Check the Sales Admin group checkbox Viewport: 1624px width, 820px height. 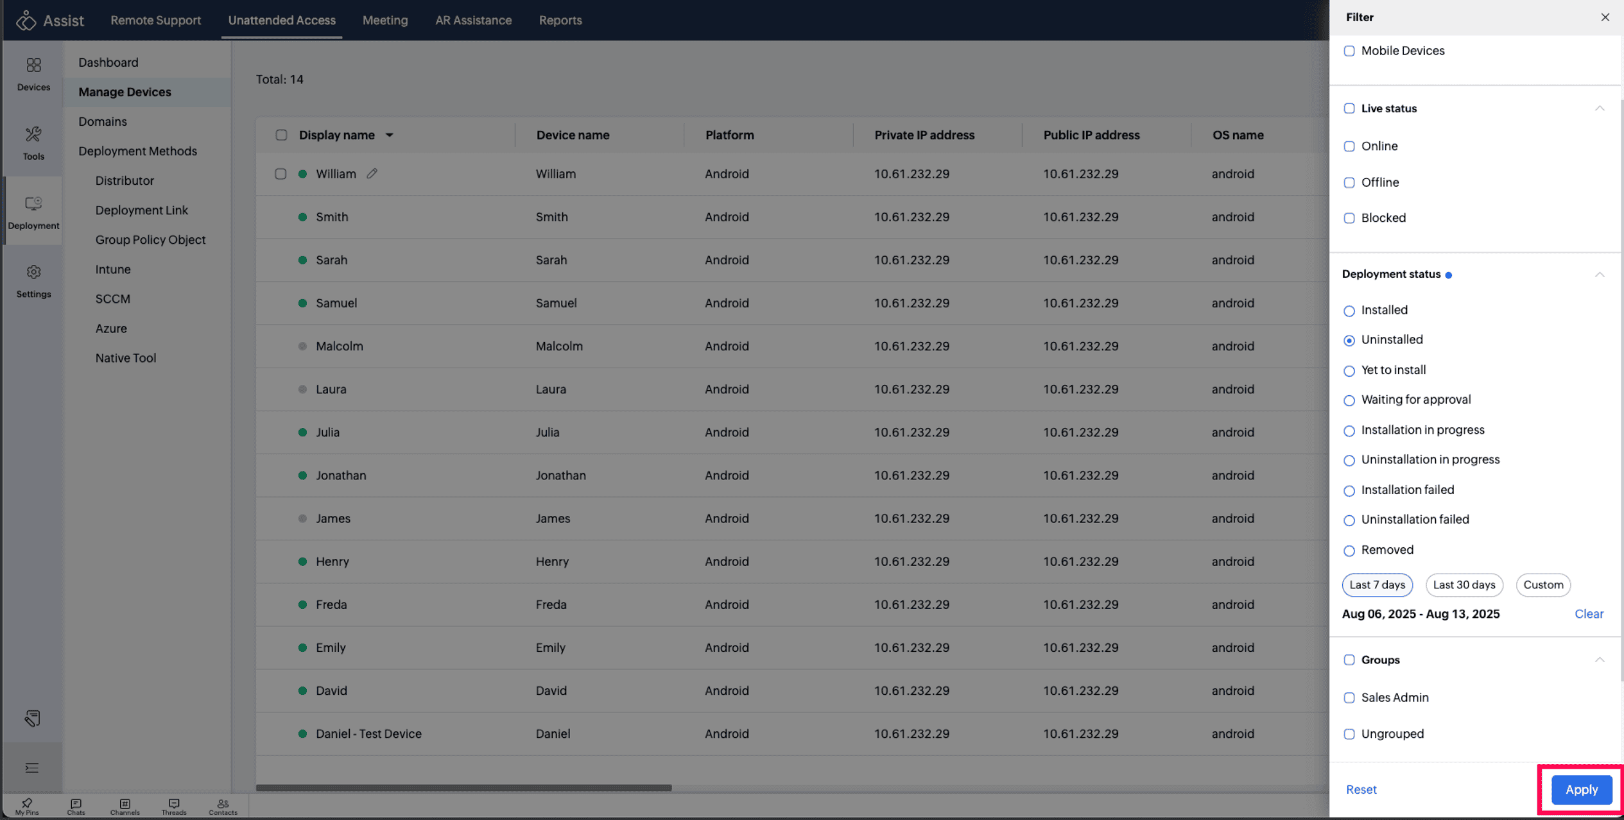[x=1349, y=697]
